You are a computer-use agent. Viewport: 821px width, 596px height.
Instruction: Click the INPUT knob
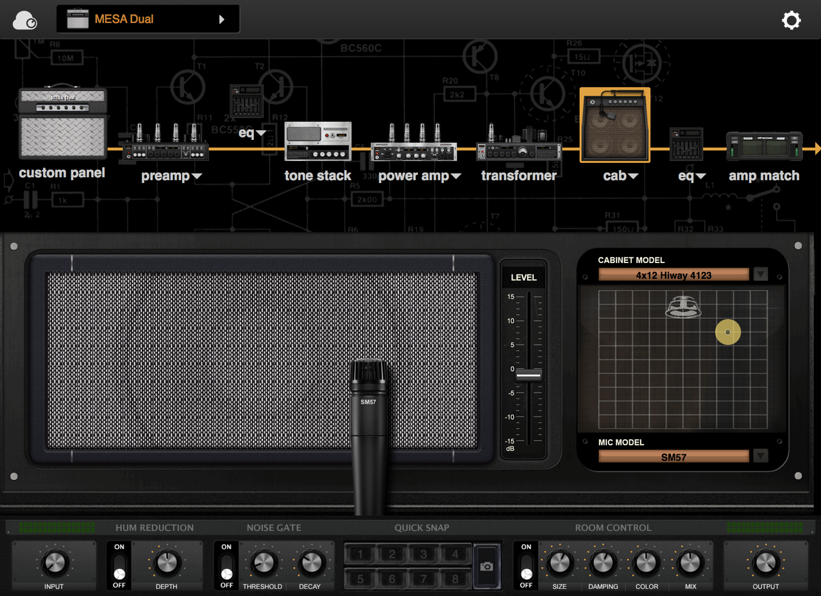pyautogui.click(x=54, y=563)
